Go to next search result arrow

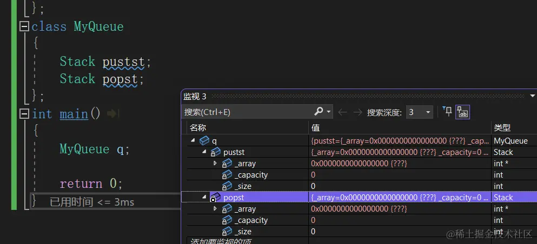tap(357, 112)
